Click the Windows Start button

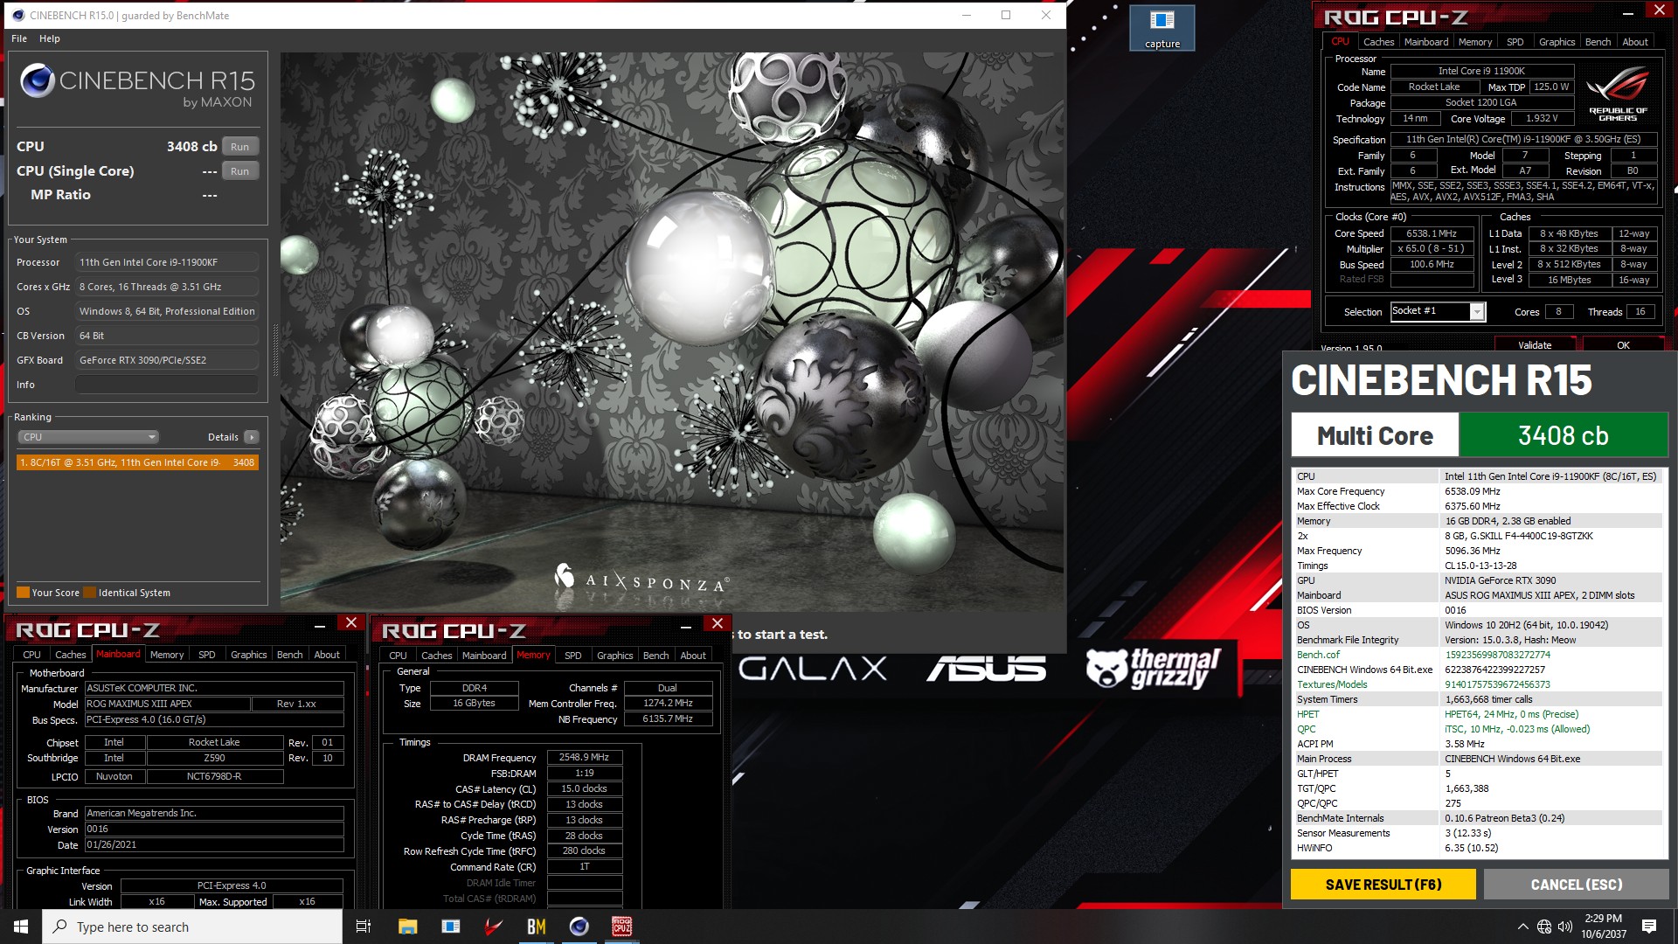tap(21, 927)
